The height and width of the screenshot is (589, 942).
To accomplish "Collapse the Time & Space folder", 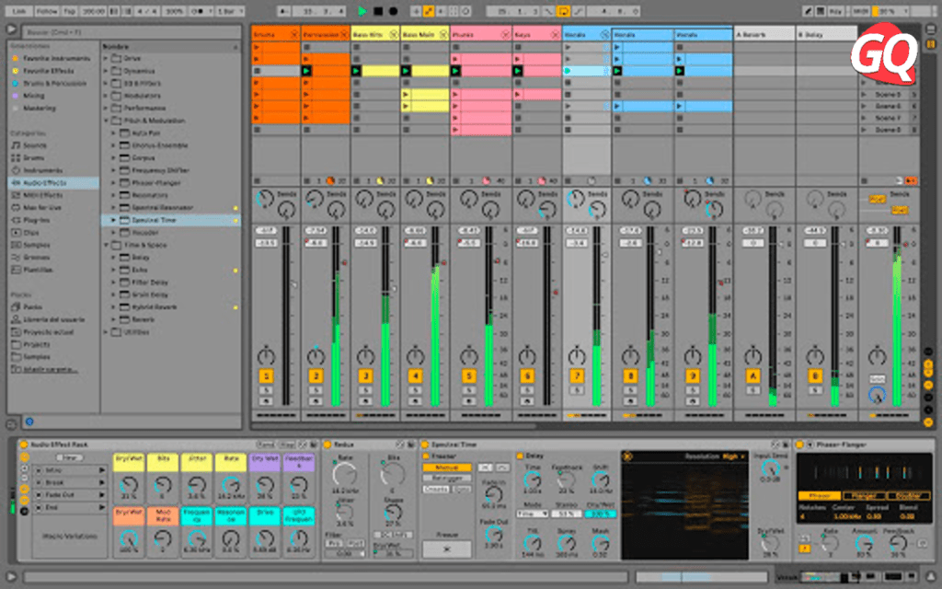I will tap(106, 245).
